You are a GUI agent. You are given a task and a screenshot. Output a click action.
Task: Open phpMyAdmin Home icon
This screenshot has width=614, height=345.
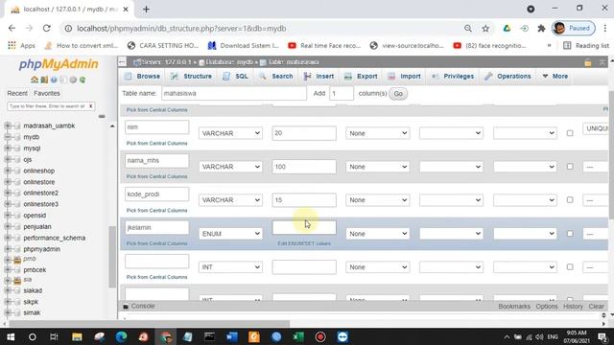click(35, 80)
